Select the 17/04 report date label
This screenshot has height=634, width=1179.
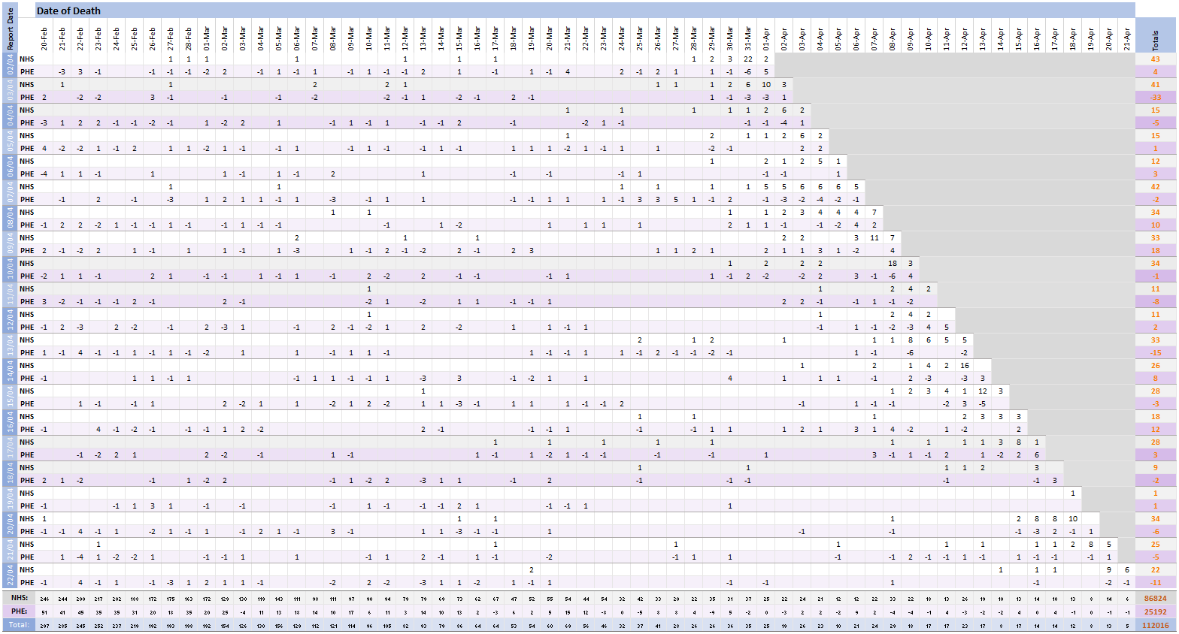tap(11, 448)
